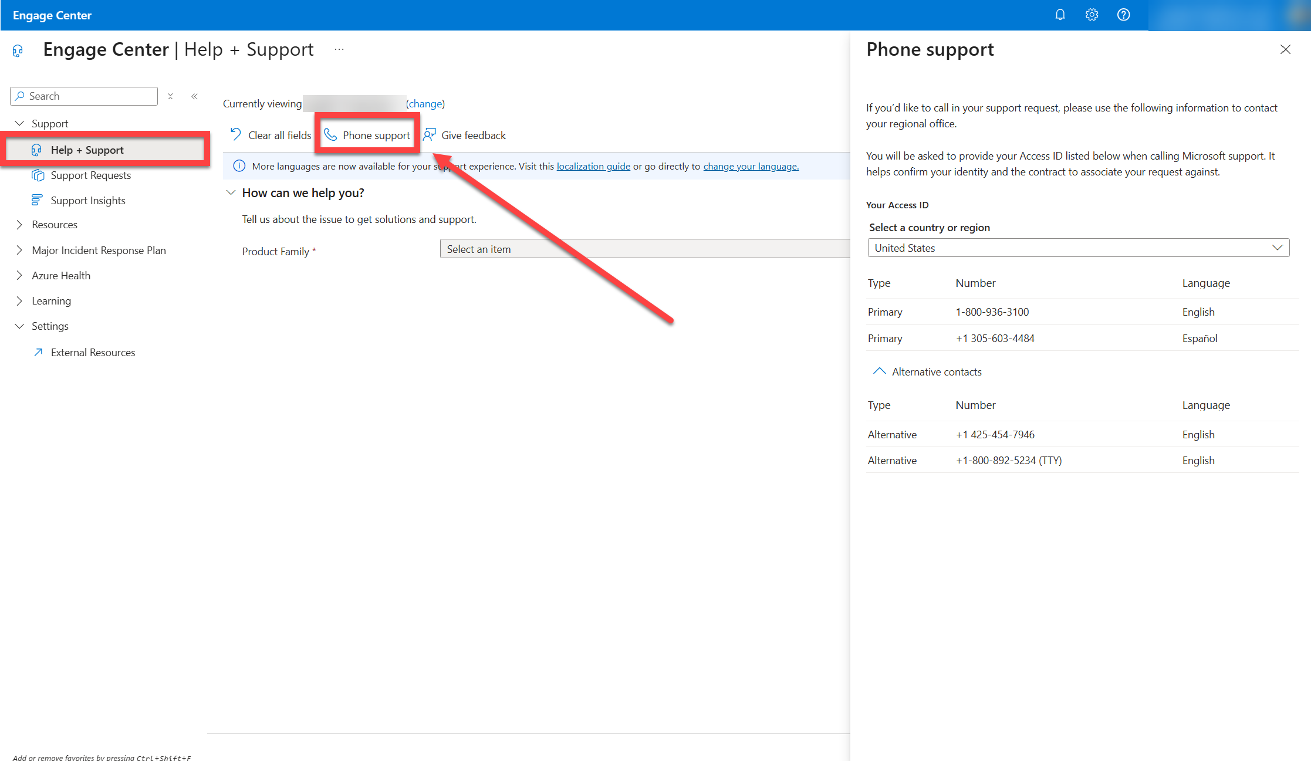Click the change link next to Currently viewing

(425, 104)
